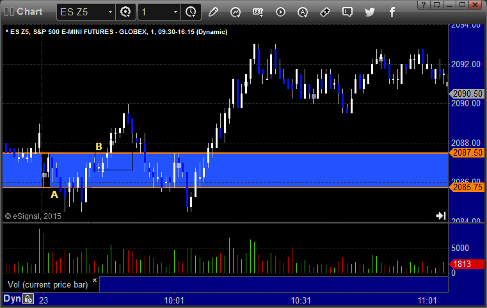This screenshot has width=487, height=308.
Task: Open the alerts 'A' circle icon
Action: [x=303, y=12]
